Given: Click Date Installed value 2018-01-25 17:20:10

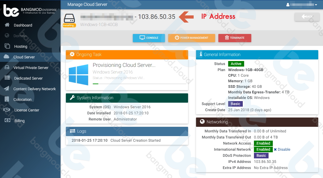Looking at the screenshot, I should [131, 113].
